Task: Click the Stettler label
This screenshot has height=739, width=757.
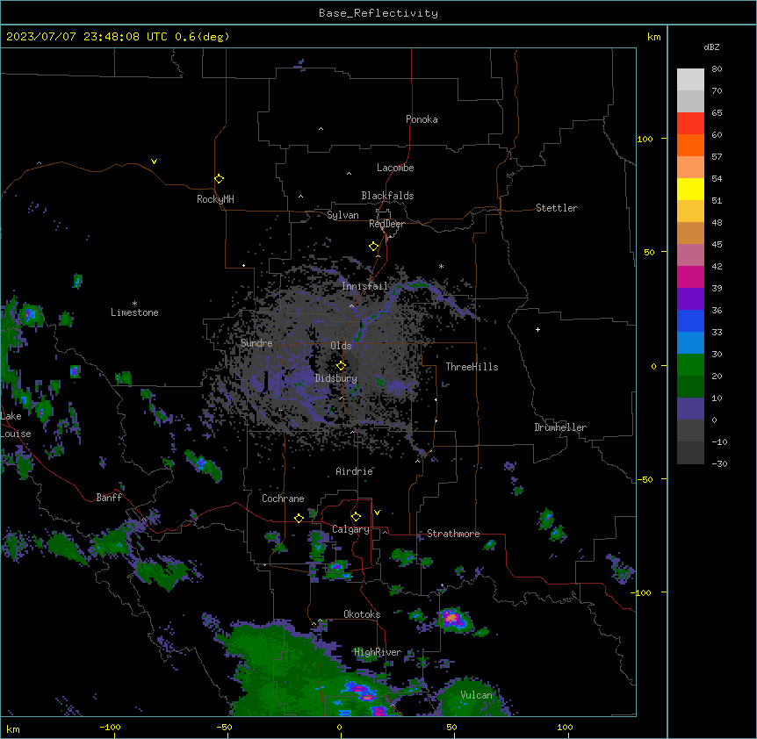Action: tap(557, 208)
